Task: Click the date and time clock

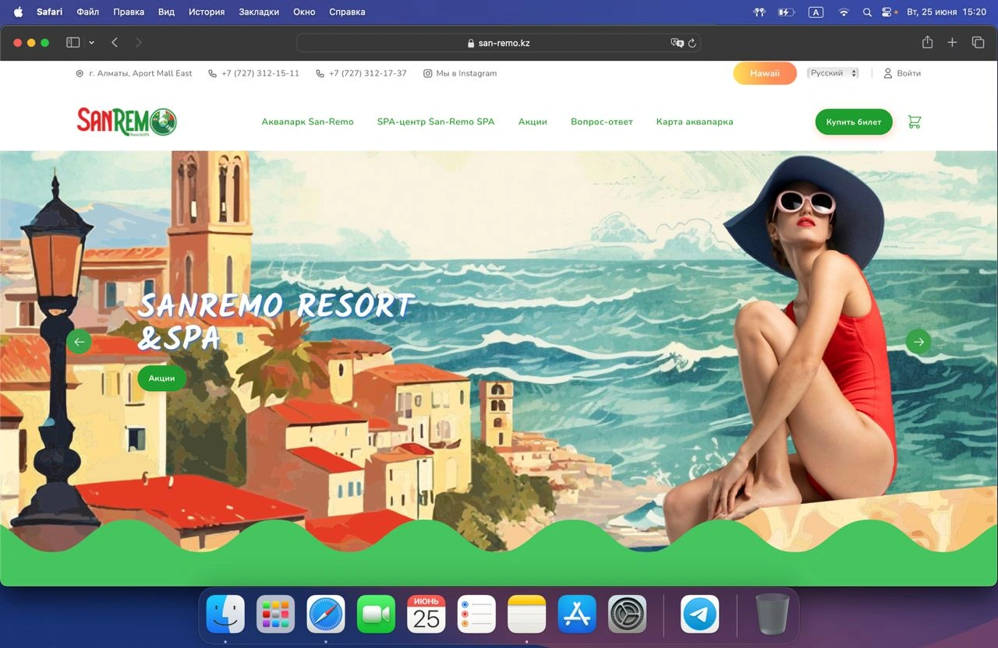Action: click(x=947, y=12)
